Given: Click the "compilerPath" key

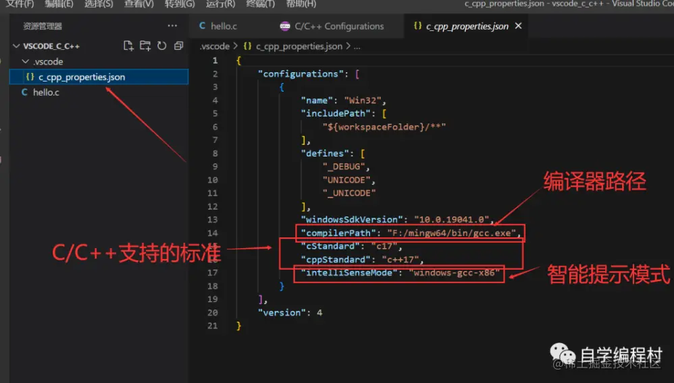Looking at the screenshot, I should pyautogui.click(x=338, y=233).
